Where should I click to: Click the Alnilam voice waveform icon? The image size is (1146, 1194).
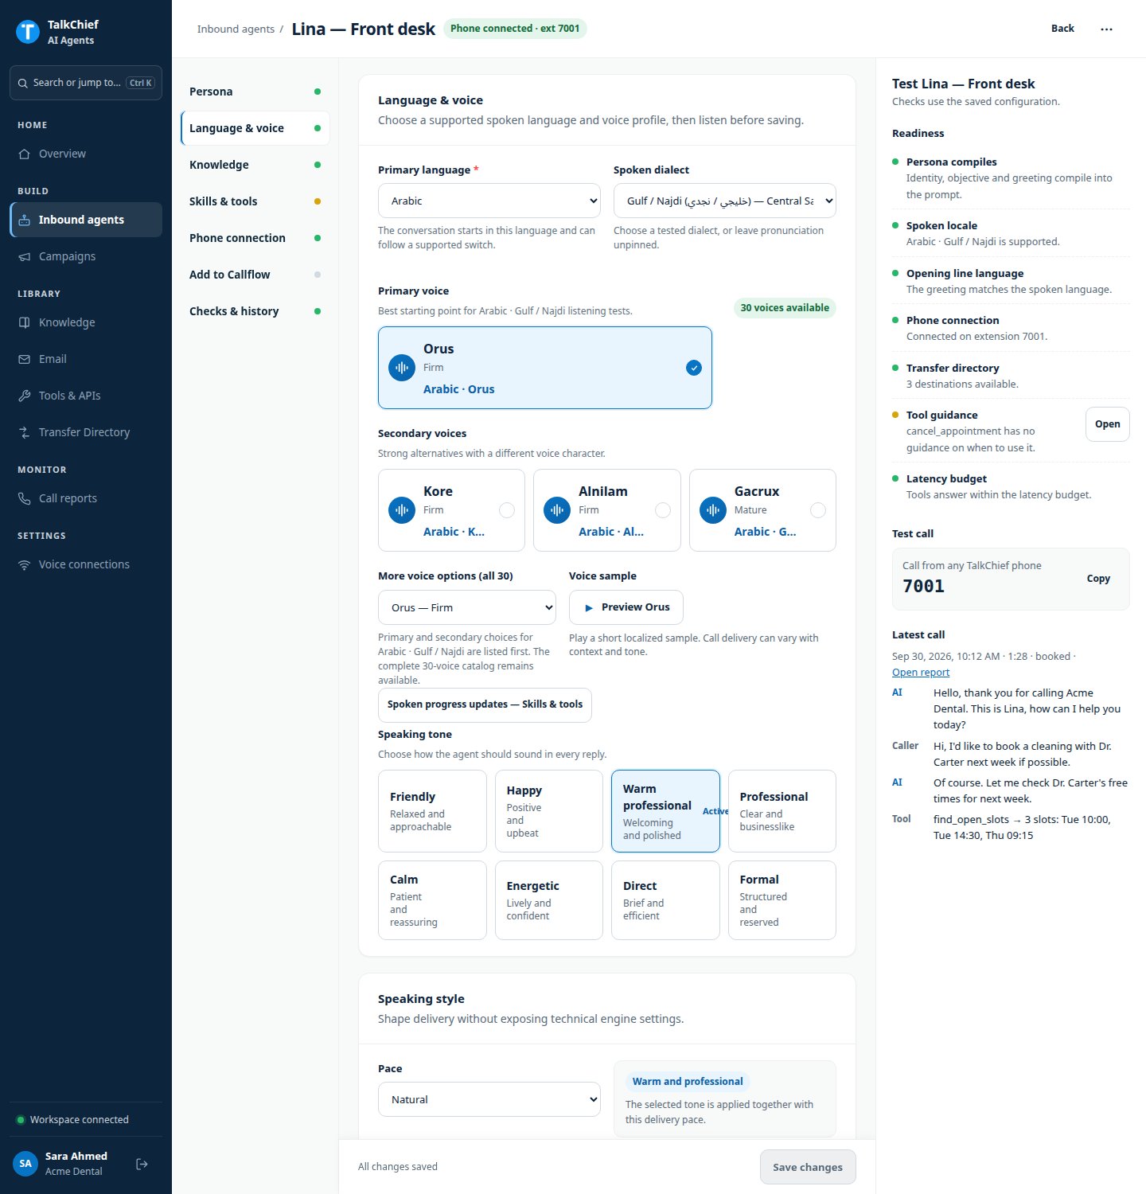[x=557, y=510]
